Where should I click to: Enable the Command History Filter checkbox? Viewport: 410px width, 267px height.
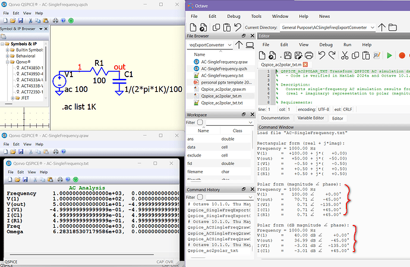[x=200, y=197]
